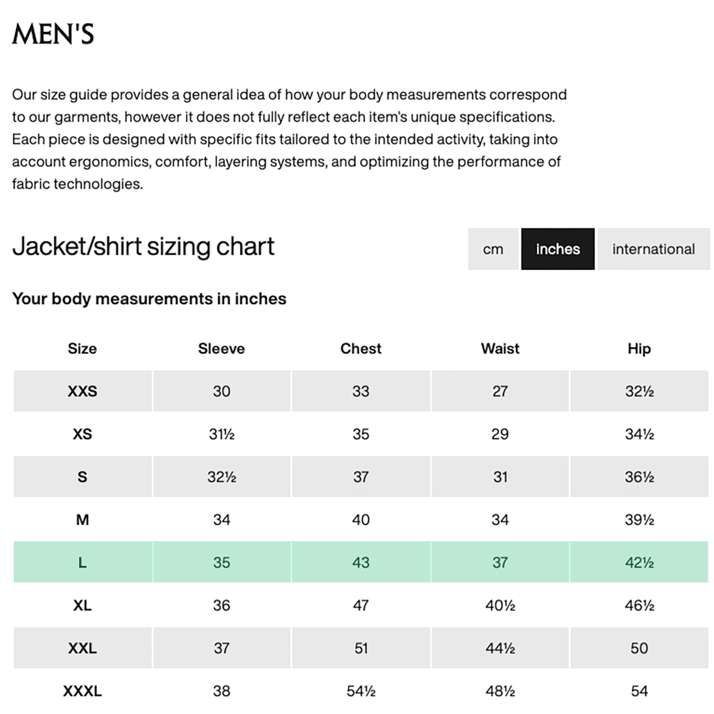Viewport: 714px width, 714px height.
Task: Switch to international sizing
Action: click(x=653, y=249)
